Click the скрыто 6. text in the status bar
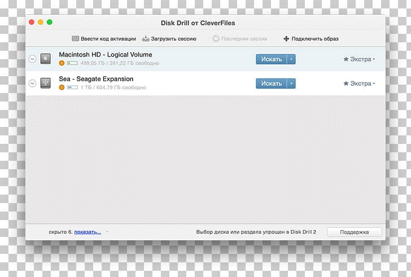 tap(60, 232)
